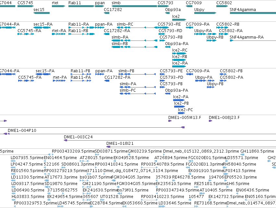Select the CG5802-RB transcript label
This screenshot has width=276, height=208.
228,24
